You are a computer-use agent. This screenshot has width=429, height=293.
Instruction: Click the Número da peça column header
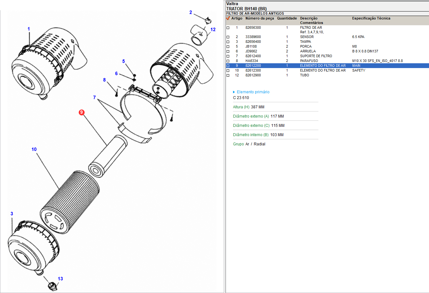pyautogui.click(x=260, y=19)
